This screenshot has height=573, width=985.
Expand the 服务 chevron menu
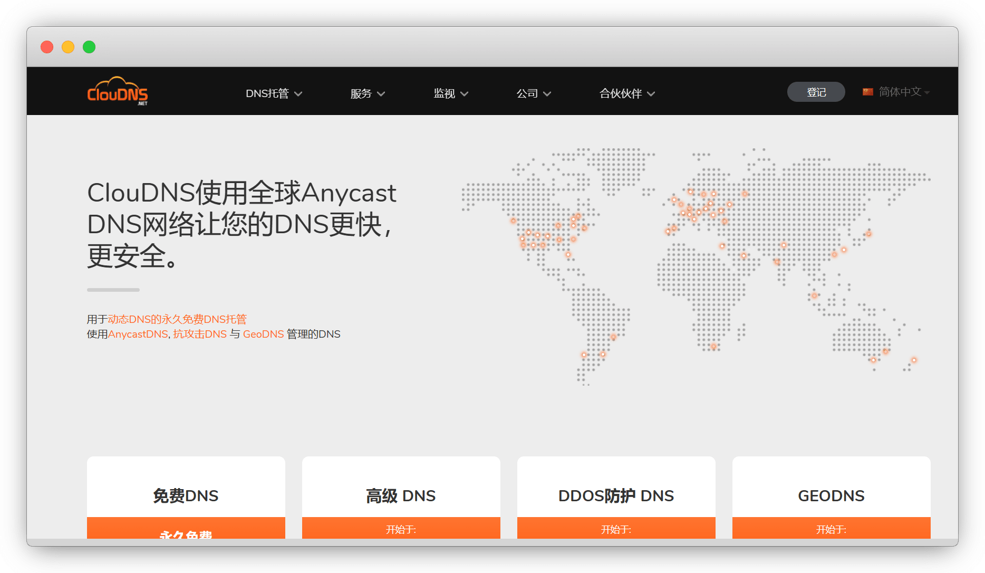[x=368, y=93]
